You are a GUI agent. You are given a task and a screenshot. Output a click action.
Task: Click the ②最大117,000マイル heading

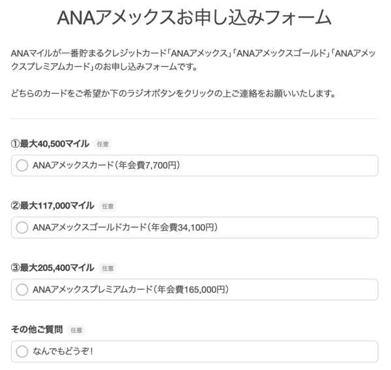click(52, 205)
